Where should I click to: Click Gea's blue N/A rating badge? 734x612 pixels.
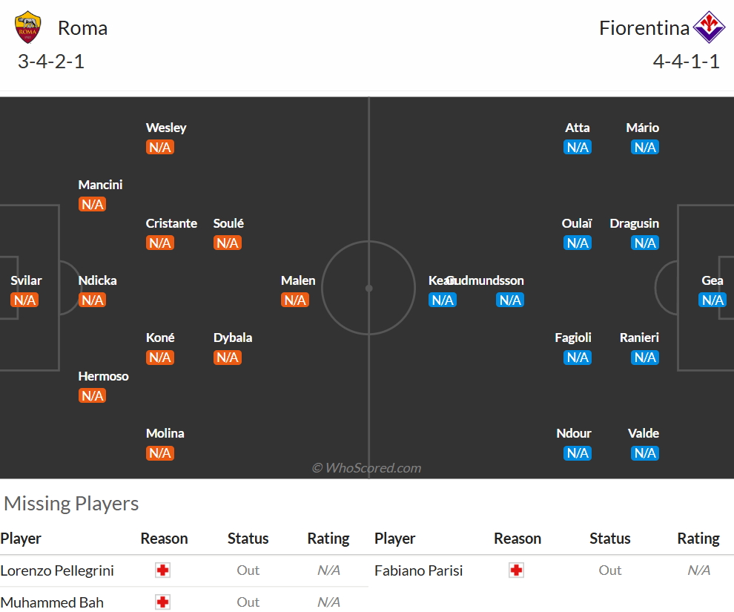(712, 300)
